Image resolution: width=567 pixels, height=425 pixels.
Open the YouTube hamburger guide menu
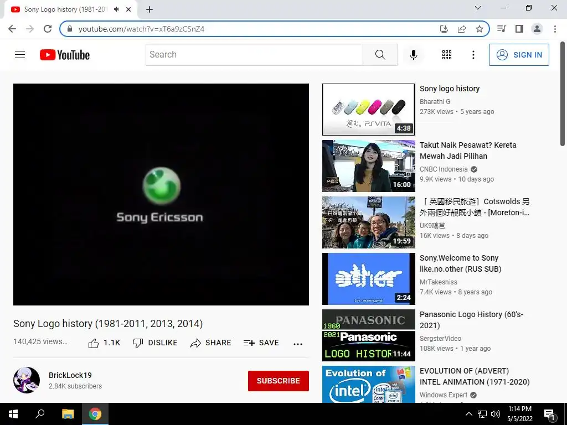tap(20, 55)
